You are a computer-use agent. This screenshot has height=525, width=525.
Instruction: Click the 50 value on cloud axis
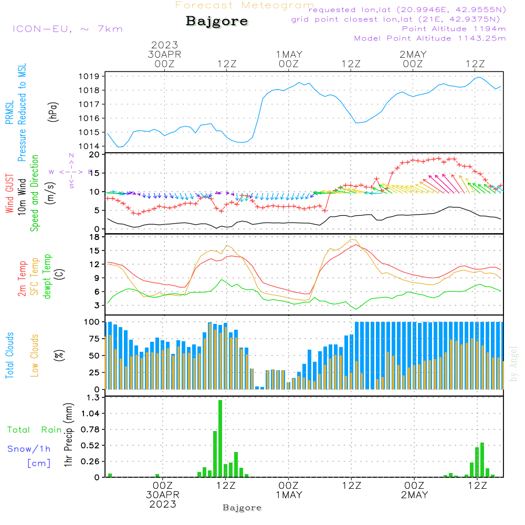[x=94, y=356]
